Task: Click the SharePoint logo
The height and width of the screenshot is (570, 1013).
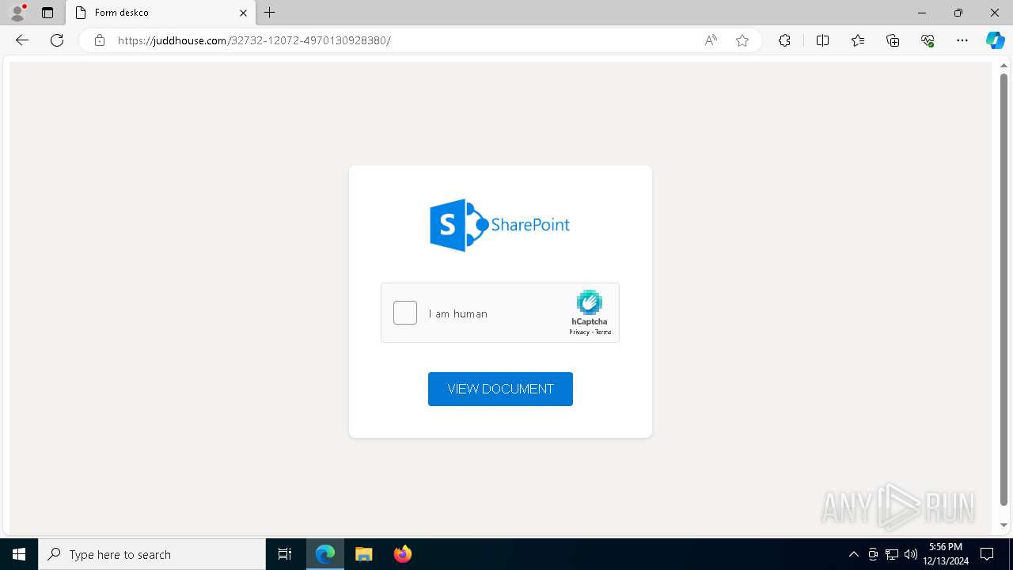Action: coord(500,225)
